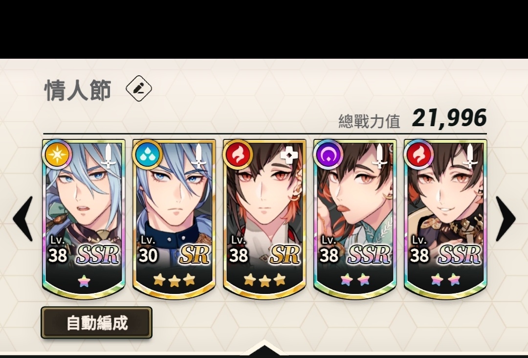Tap the fire element icon on third card
The width and height of the screenshot is (528, 358).
(238, 154)
